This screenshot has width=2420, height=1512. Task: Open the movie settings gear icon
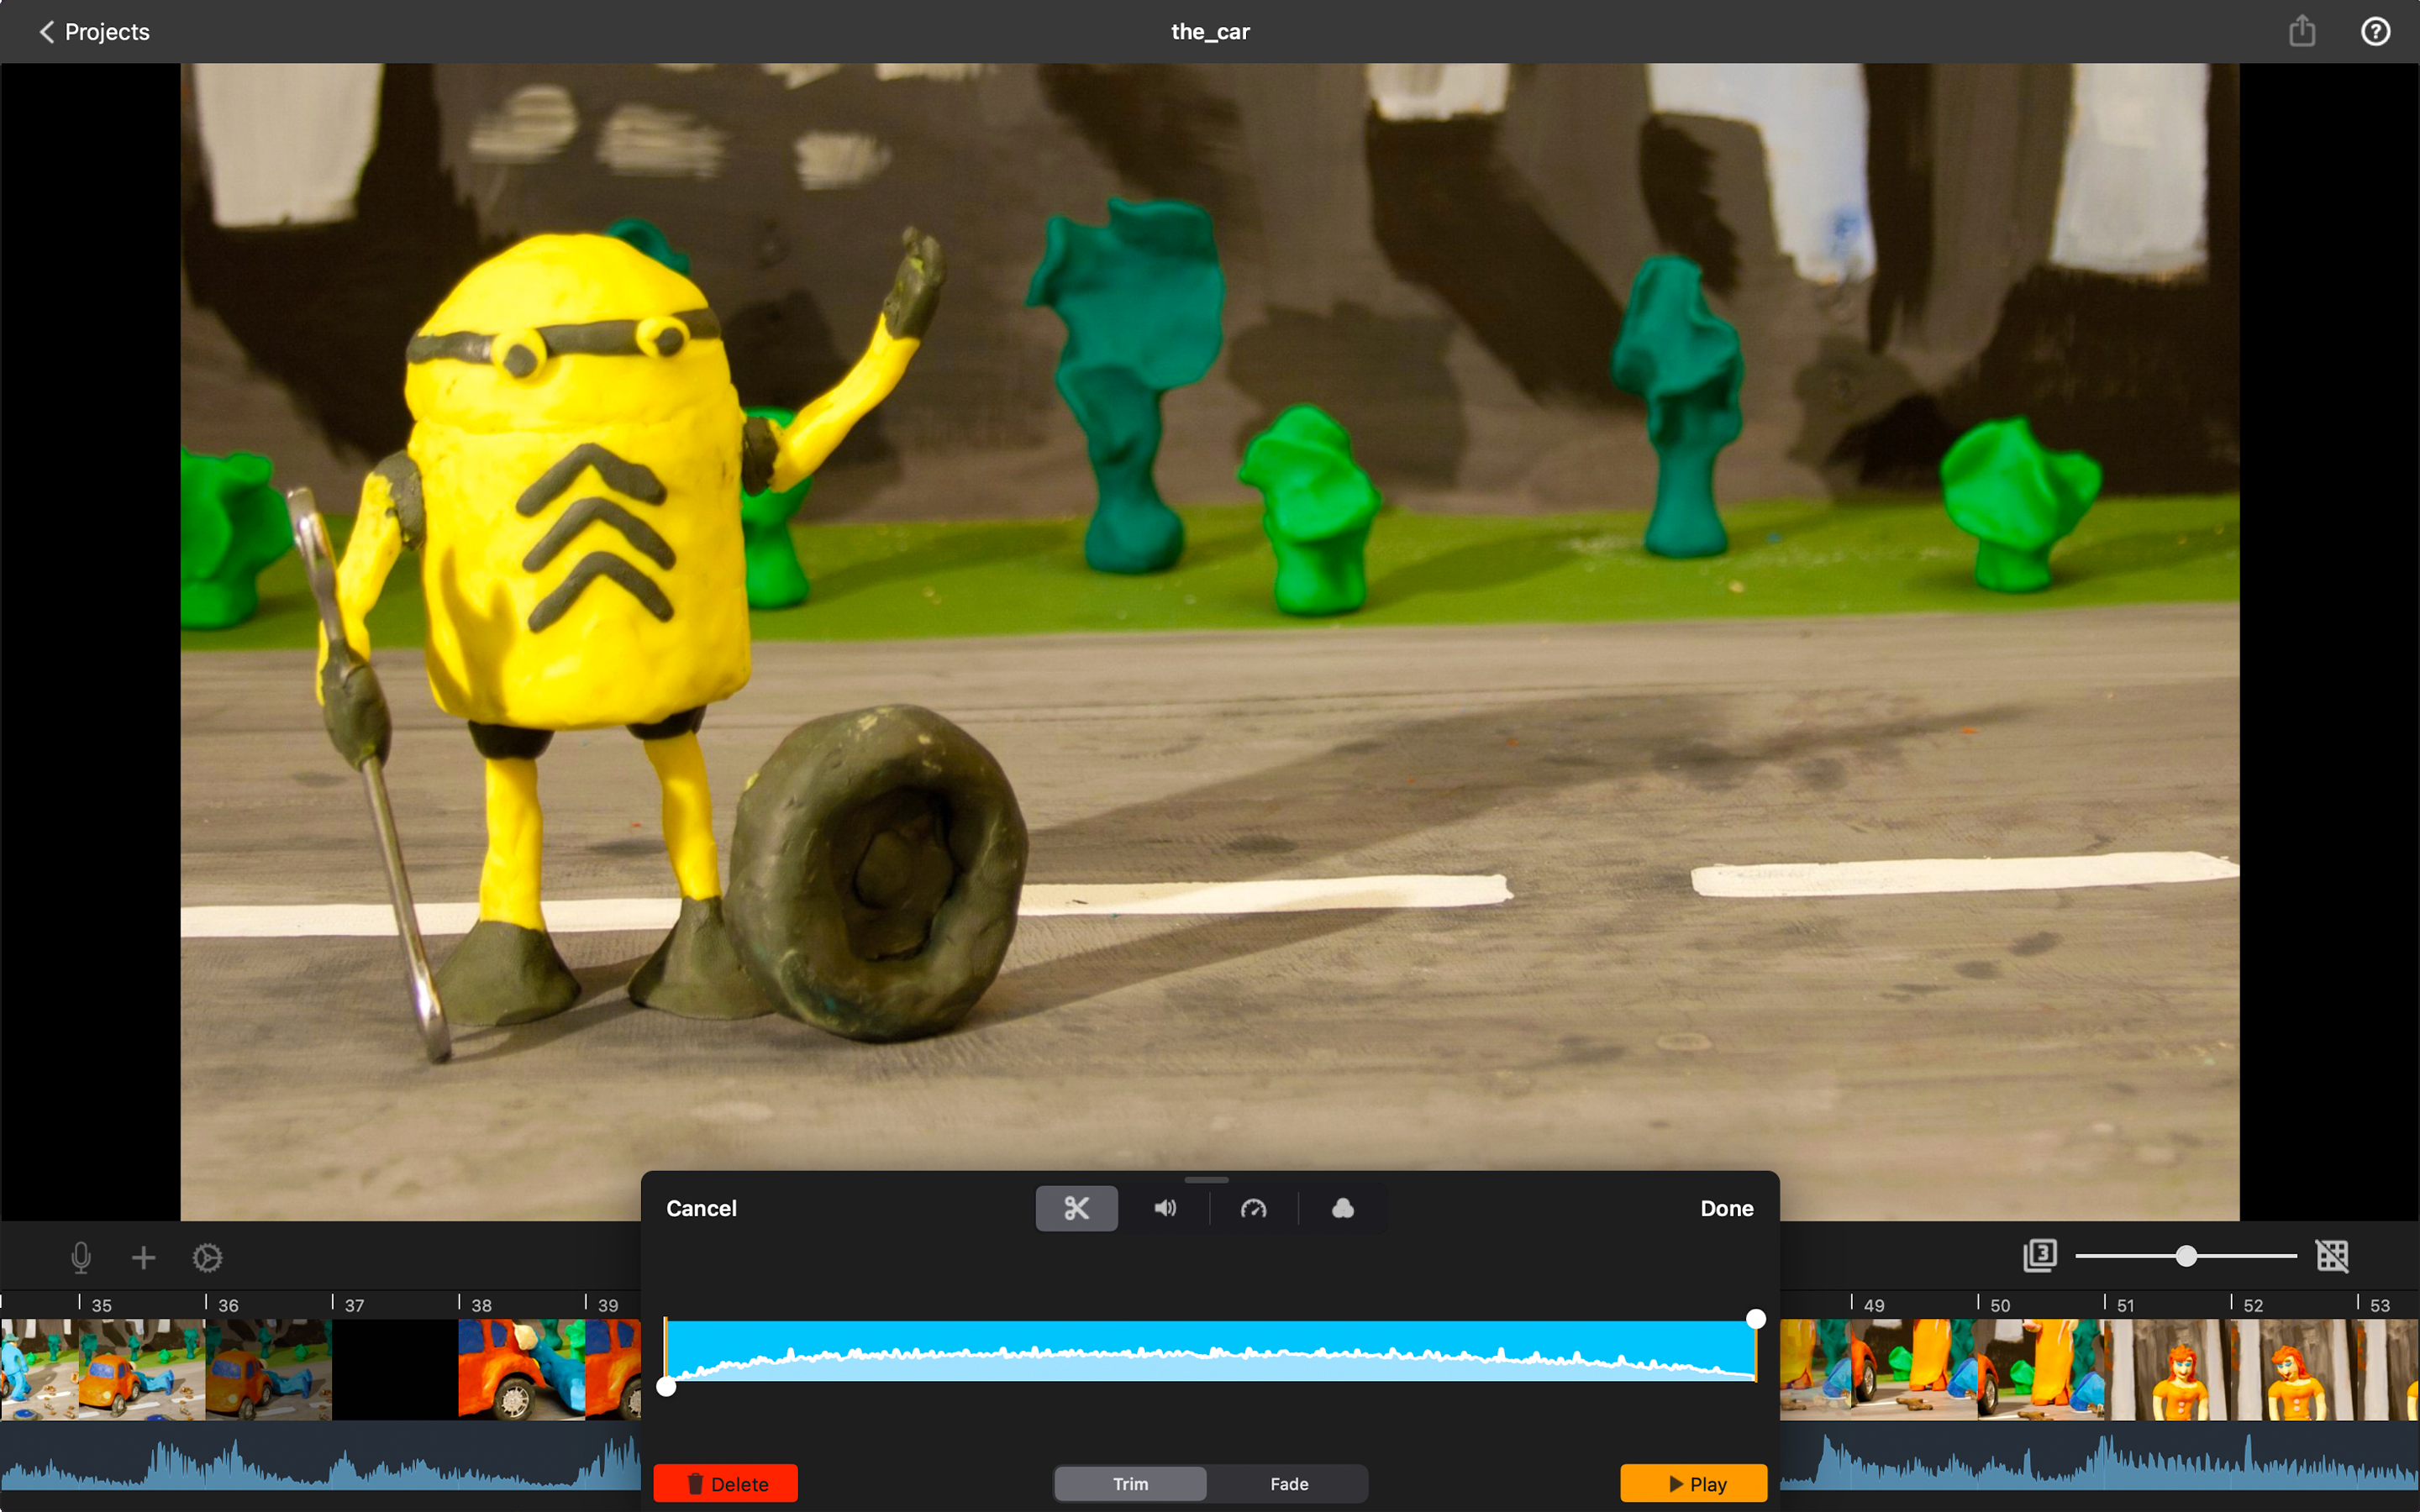click(x=207, y=1257)
